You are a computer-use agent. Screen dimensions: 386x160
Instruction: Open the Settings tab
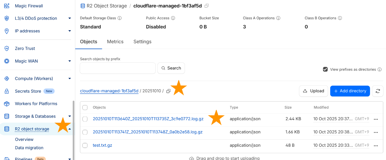(x=142, y=42)
